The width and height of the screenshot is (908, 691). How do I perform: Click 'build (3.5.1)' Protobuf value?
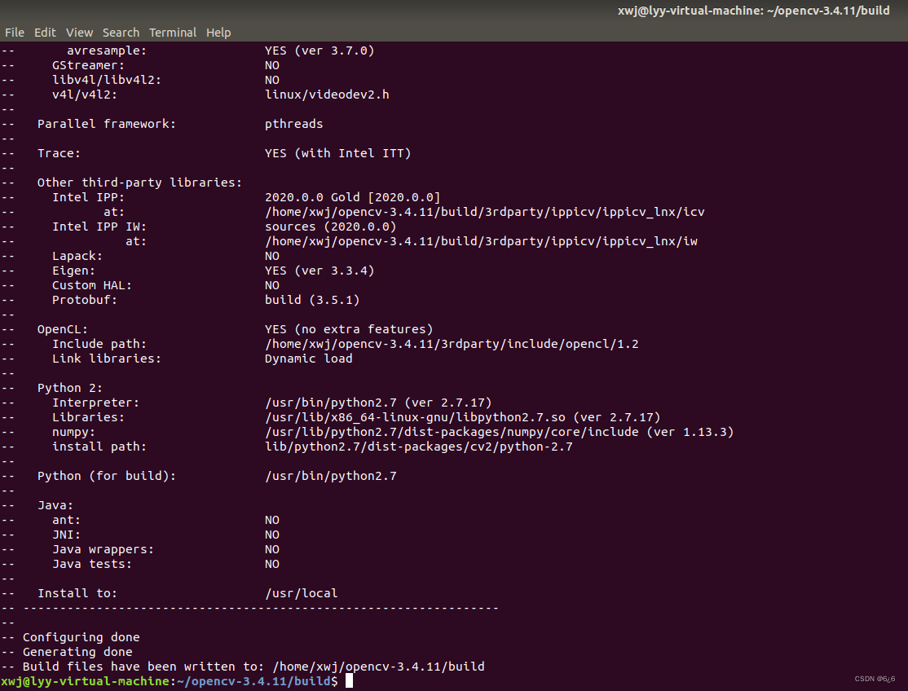pos(312,300)
